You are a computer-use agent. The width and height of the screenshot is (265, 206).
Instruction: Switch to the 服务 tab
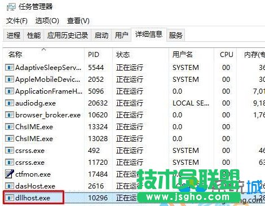(176, 35)
